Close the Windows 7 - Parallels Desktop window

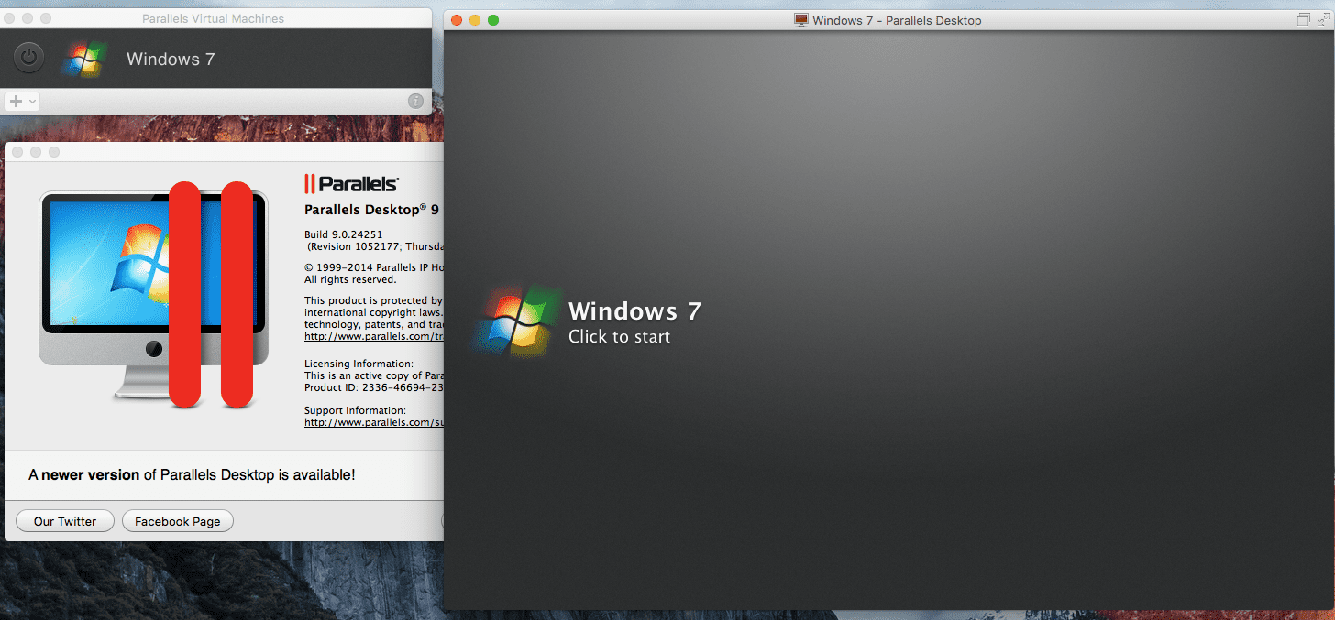(x=457, y=20)
